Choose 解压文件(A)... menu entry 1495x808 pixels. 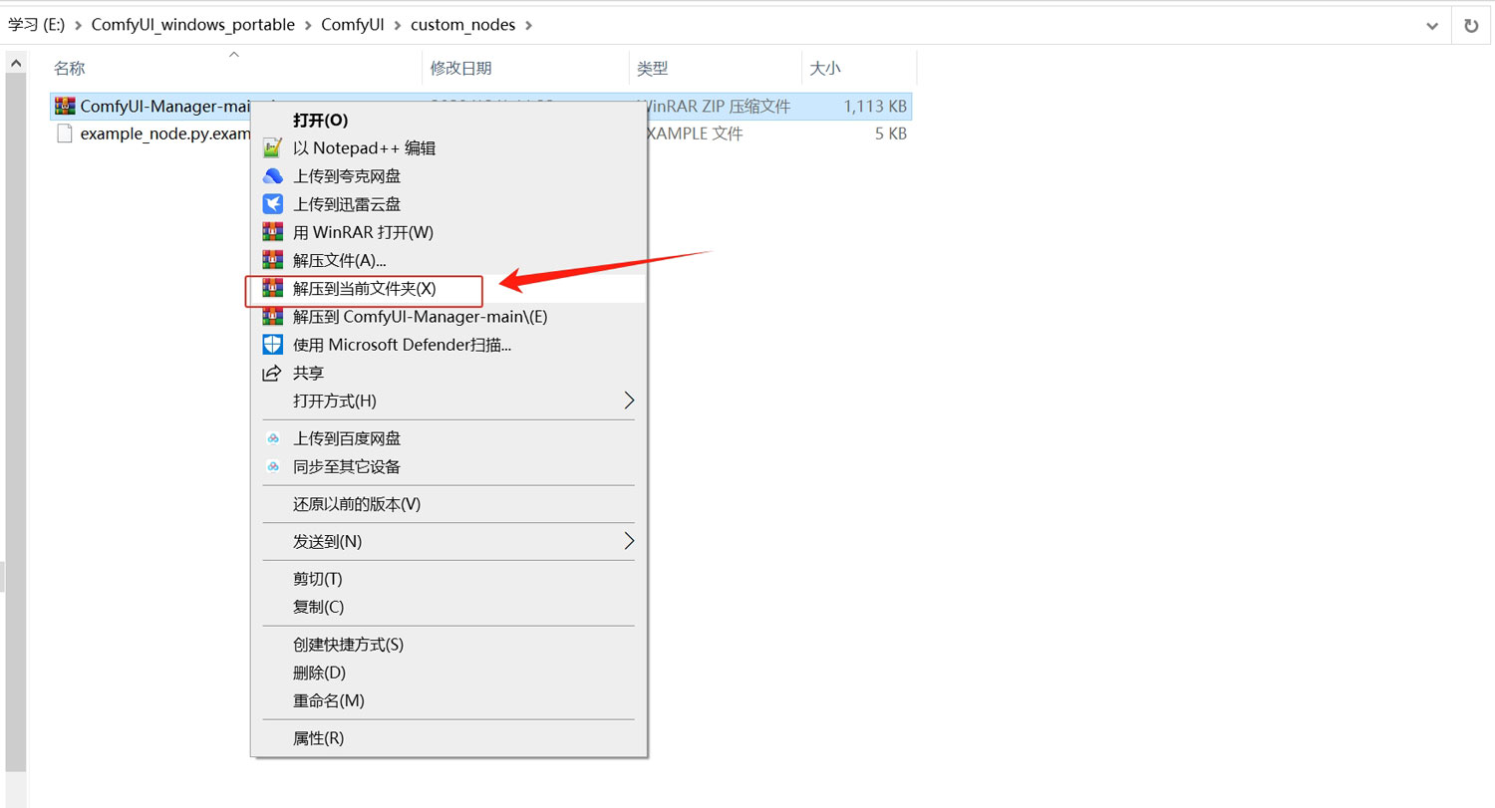(x=339, y=260)
